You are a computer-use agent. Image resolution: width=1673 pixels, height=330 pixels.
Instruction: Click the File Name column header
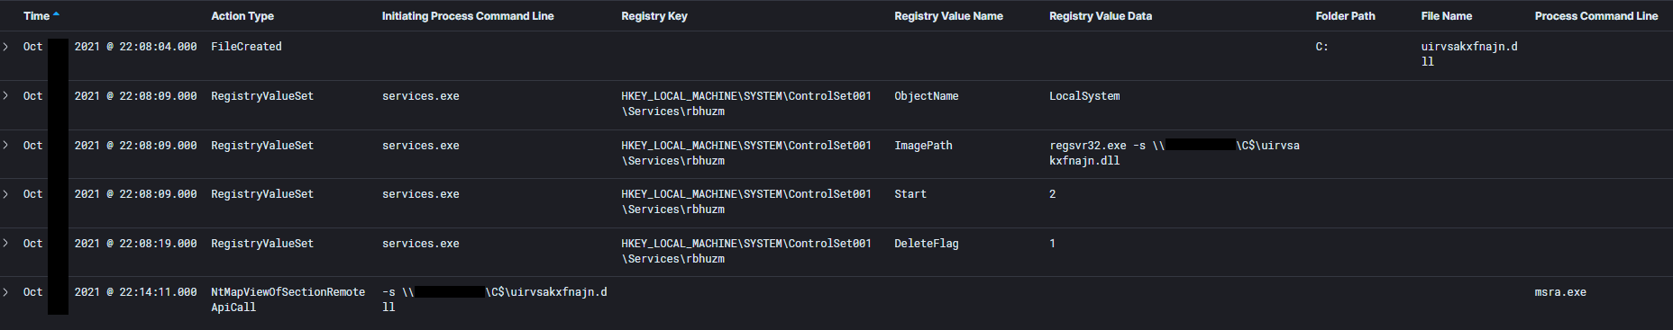(1447, 16)
